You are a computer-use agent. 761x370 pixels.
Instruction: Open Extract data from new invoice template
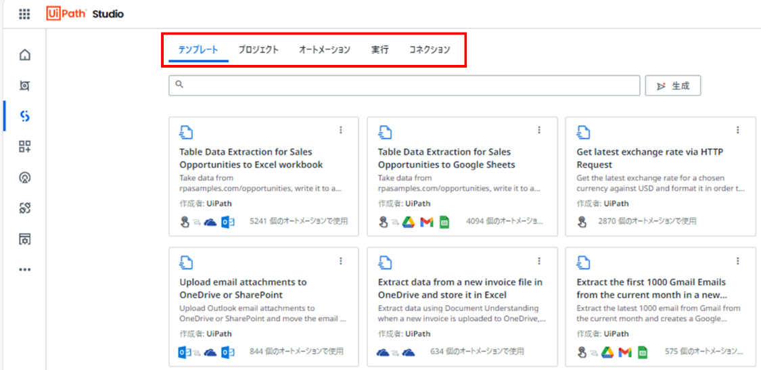pos(462,307)
